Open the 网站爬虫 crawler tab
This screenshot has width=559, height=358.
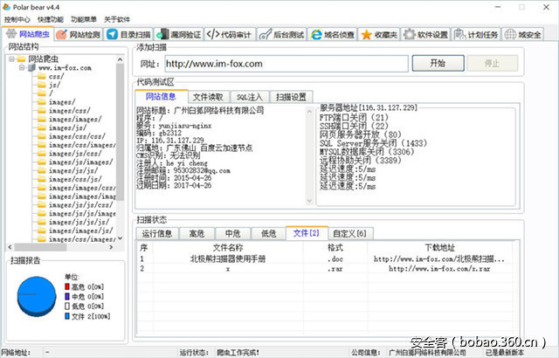[28, 34]
